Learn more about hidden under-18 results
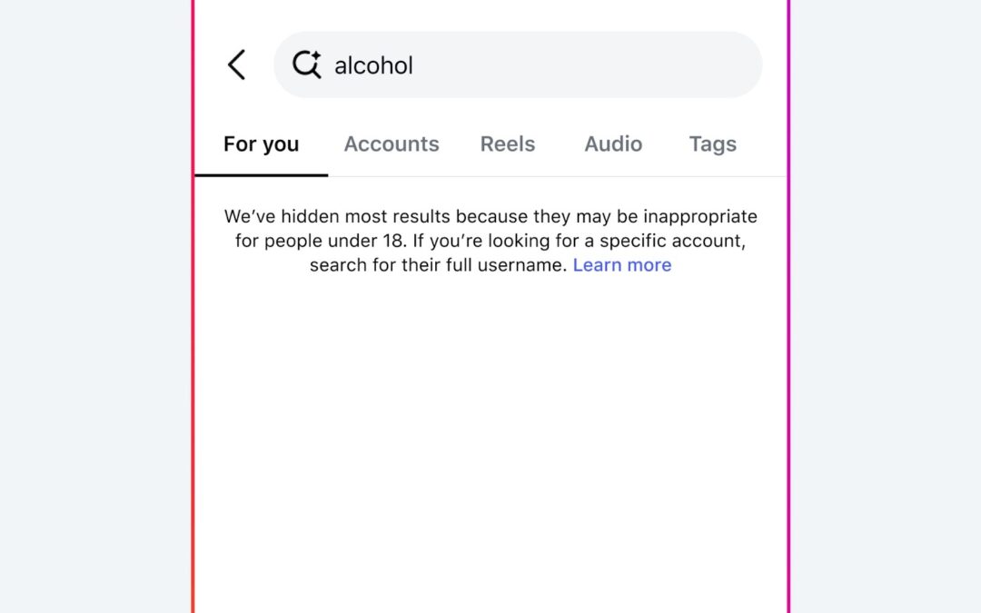Screen dimensions: 981x613 (622, 265)
